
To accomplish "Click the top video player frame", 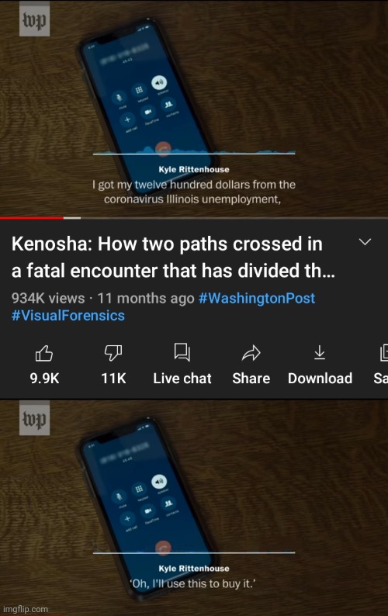I will coord(194,108).
